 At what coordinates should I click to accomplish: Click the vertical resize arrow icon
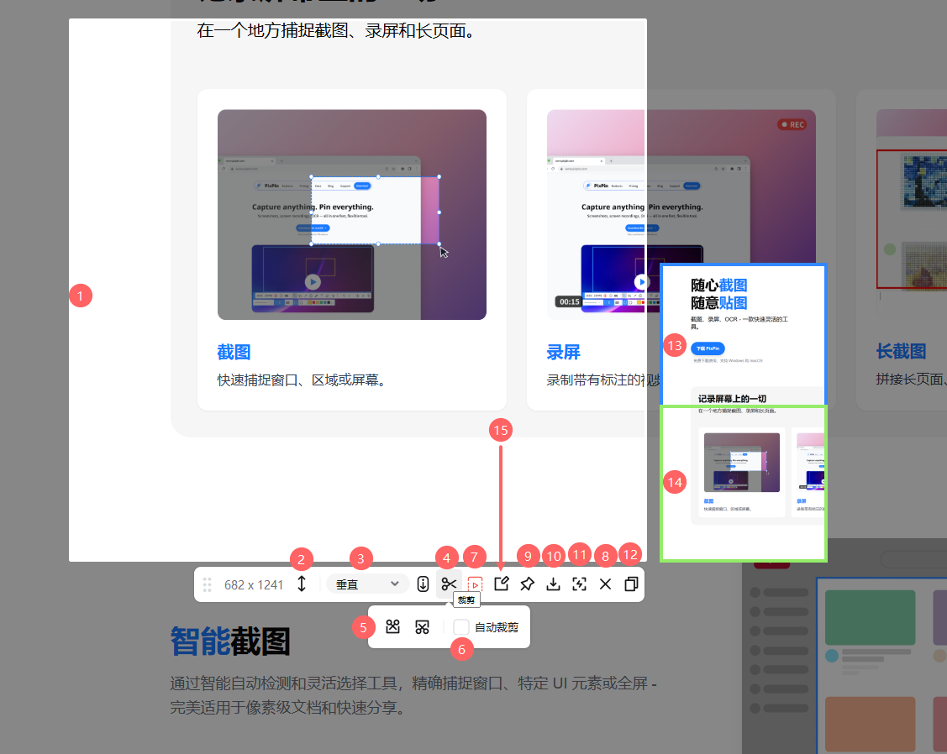(303, 584)
